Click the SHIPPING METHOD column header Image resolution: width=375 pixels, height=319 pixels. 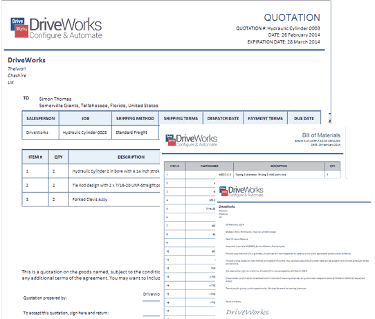[135, 118]
